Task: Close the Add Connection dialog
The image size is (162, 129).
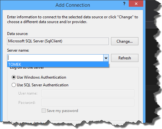Action: click(136, 4)
